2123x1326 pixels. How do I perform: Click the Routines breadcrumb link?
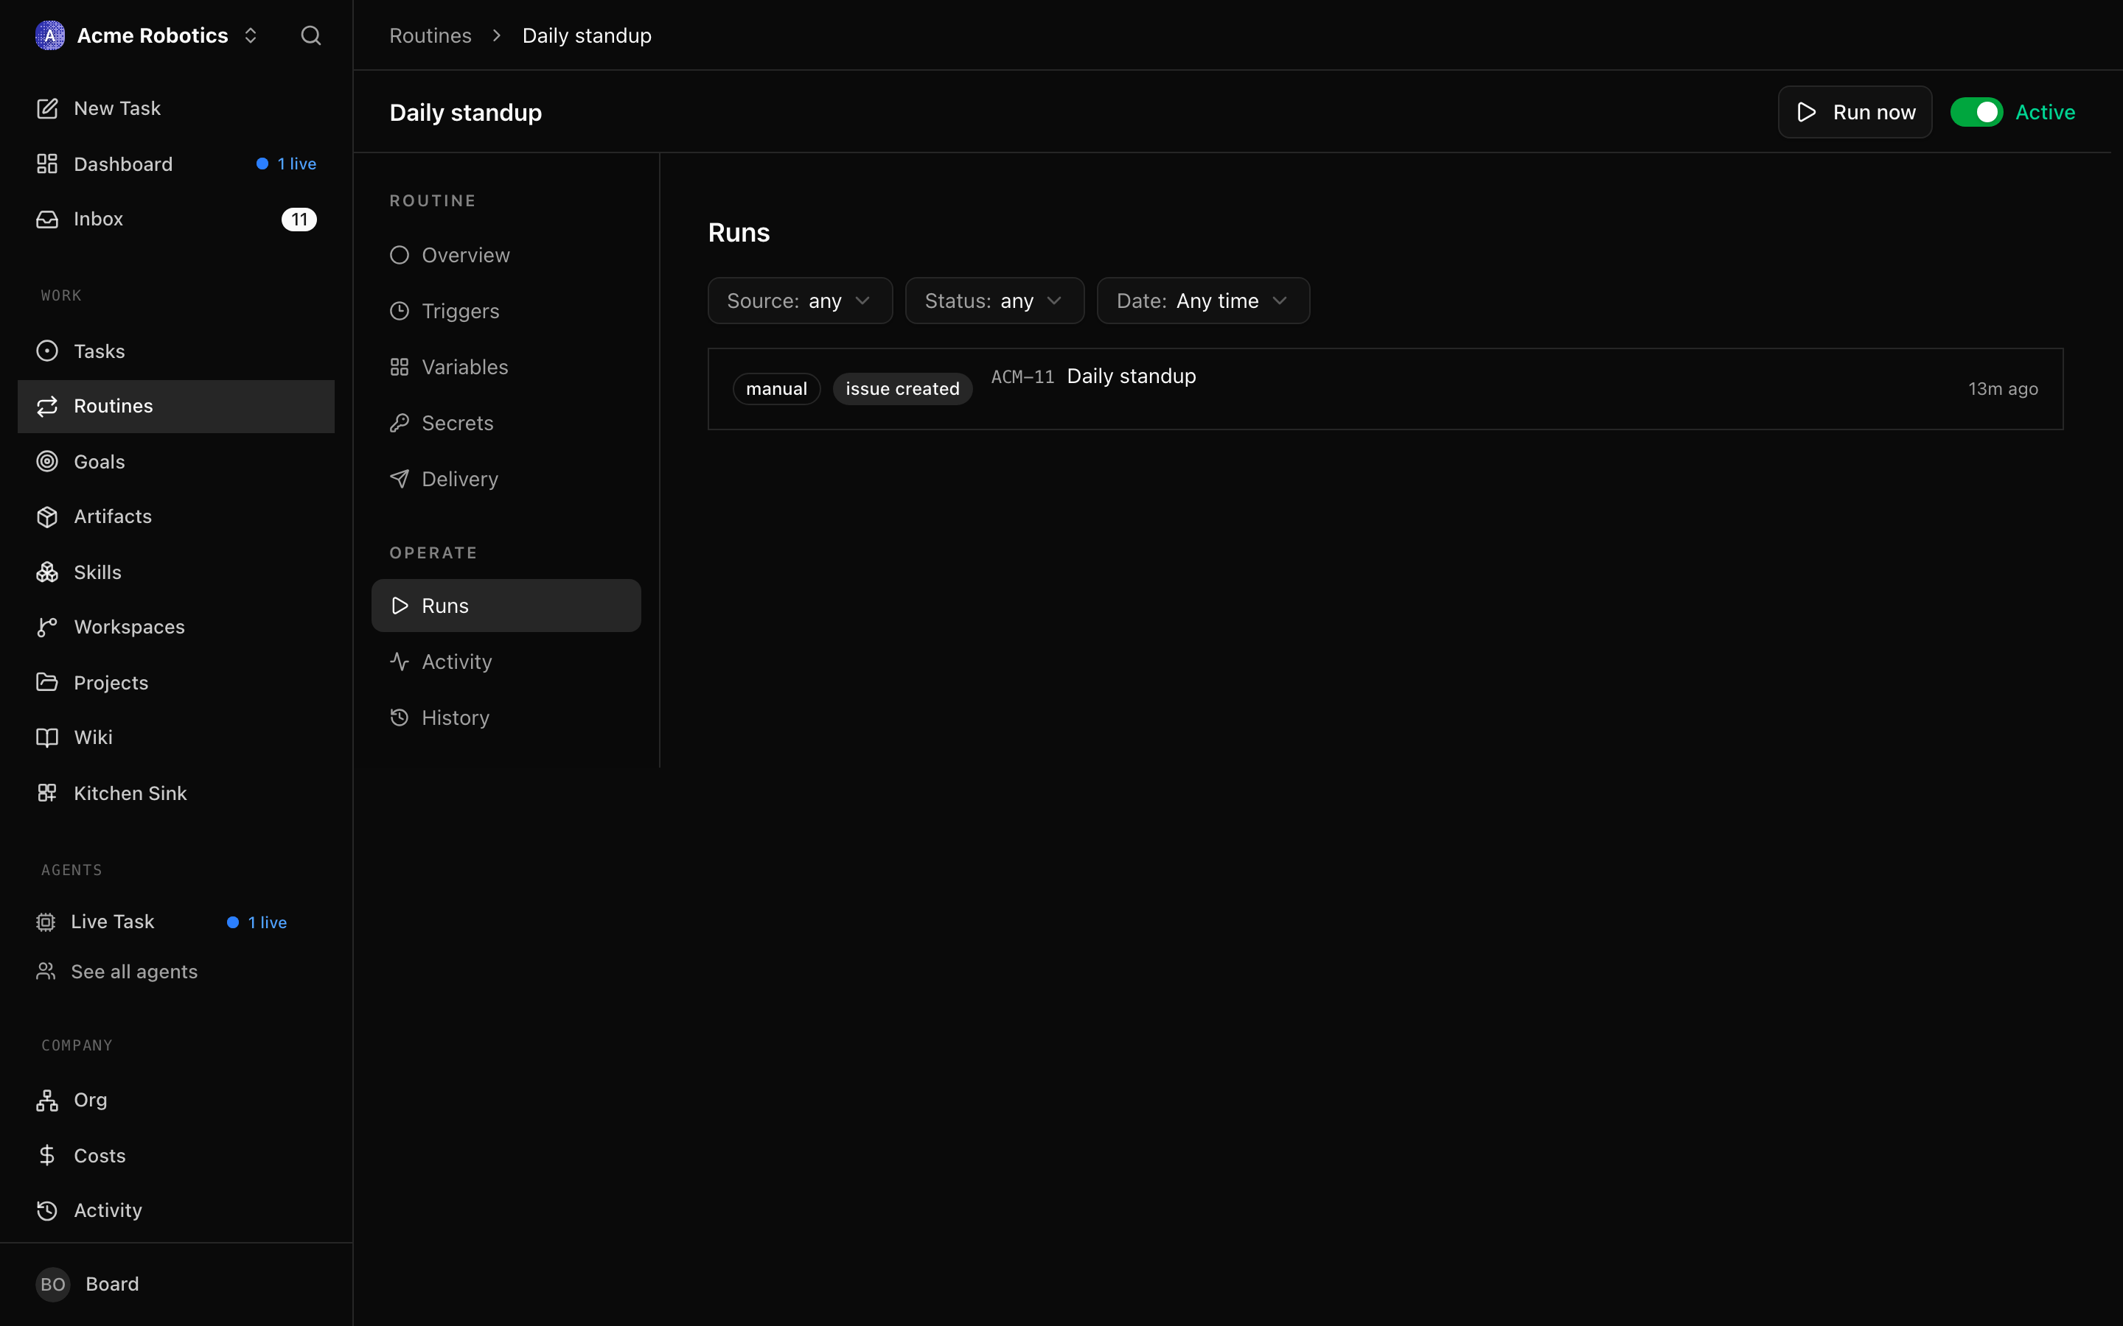click(430, 36)
